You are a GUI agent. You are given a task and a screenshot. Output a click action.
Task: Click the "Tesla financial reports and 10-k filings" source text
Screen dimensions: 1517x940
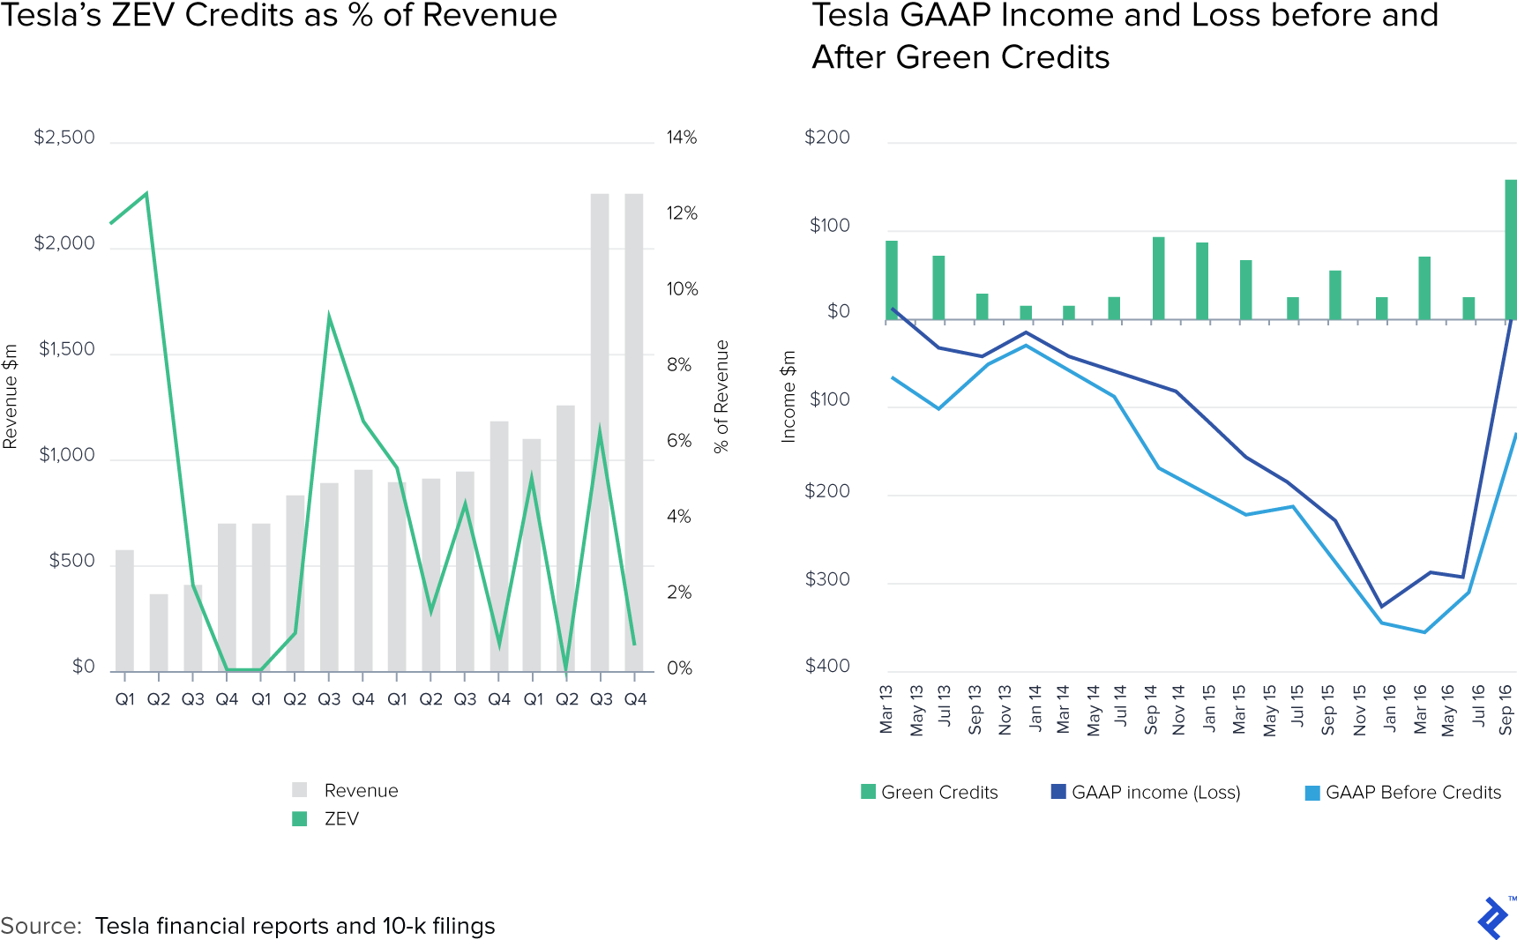pyautogui.click(x=295, y=926)
